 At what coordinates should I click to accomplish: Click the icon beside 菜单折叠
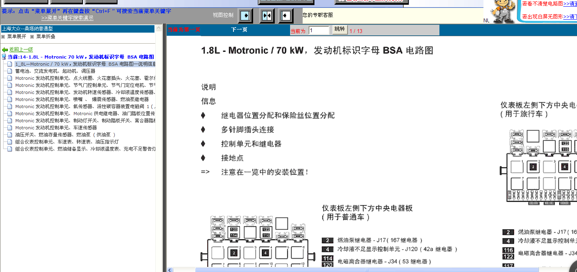32,37
